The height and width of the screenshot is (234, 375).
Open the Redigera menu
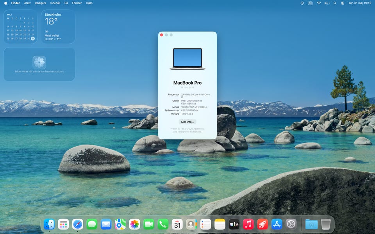(x=40, y=3)
